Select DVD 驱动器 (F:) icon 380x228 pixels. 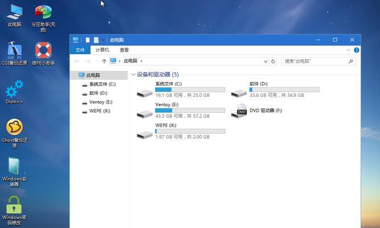click(239, 111)
